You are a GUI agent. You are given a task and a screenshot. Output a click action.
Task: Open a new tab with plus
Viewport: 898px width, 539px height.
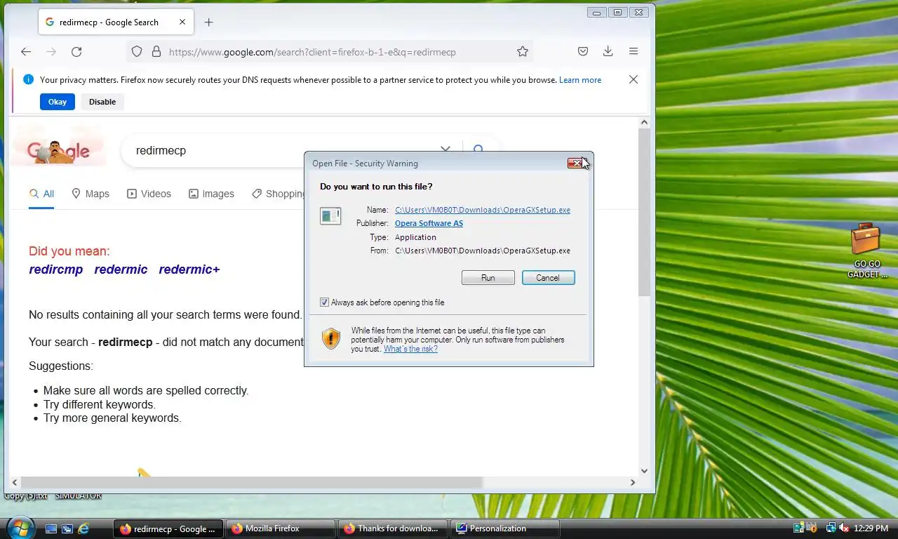coord(208,22)
